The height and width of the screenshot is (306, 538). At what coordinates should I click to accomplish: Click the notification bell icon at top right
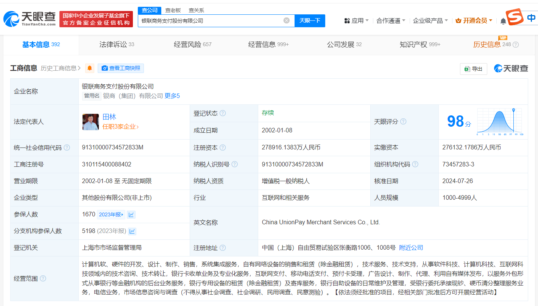pos(504,21)
